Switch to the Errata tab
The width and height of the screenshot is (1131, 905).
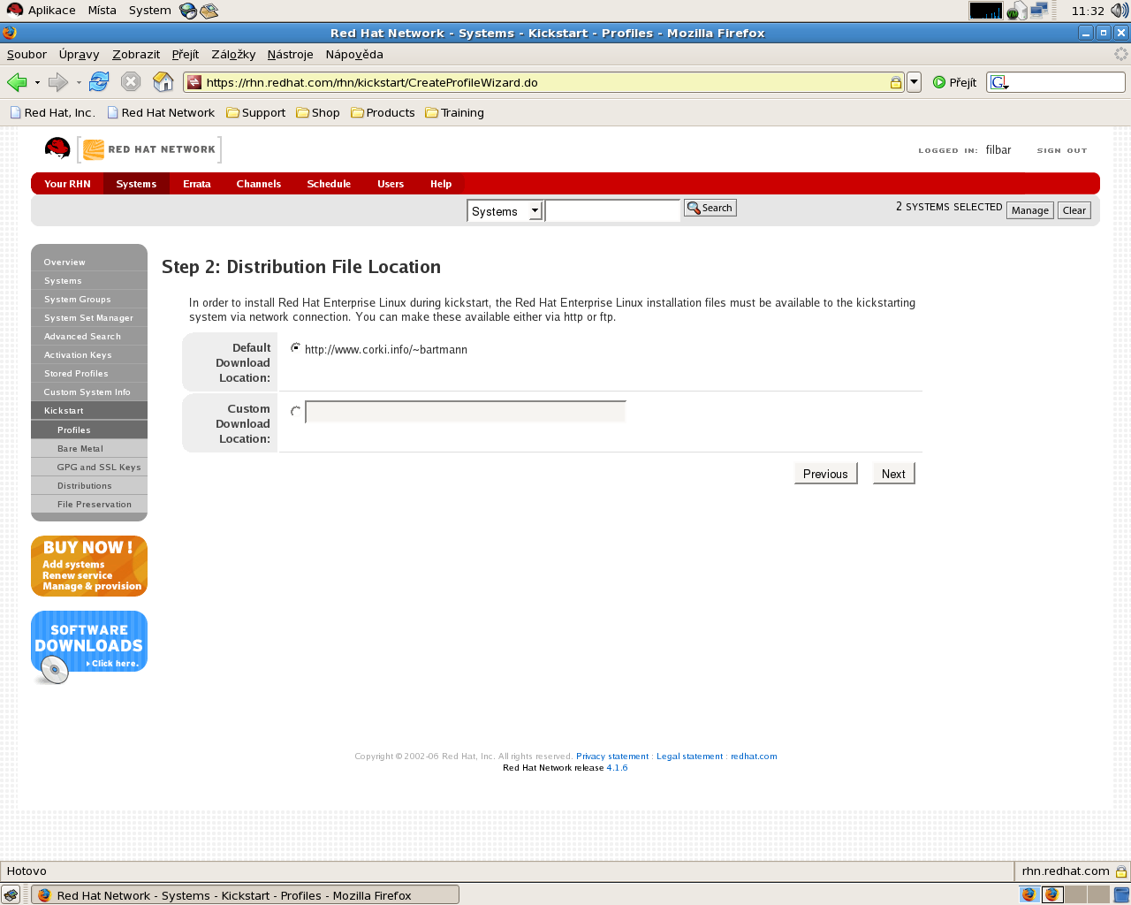point(197,184)
